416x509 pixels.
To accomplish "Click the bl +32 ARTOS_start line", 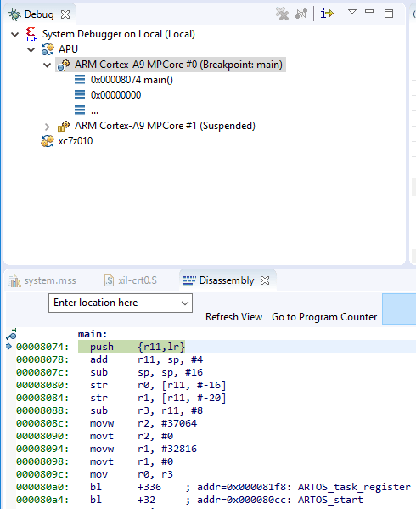I will [x=227, y=500].
